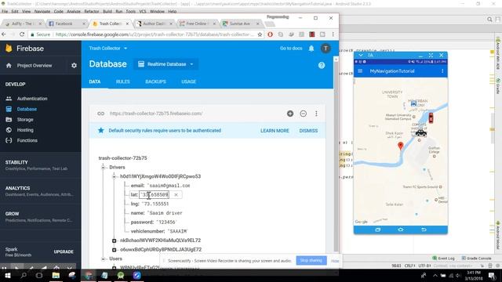Open the emulator app hamburger menu
502x282 pixels.
[x=360, y=71]
